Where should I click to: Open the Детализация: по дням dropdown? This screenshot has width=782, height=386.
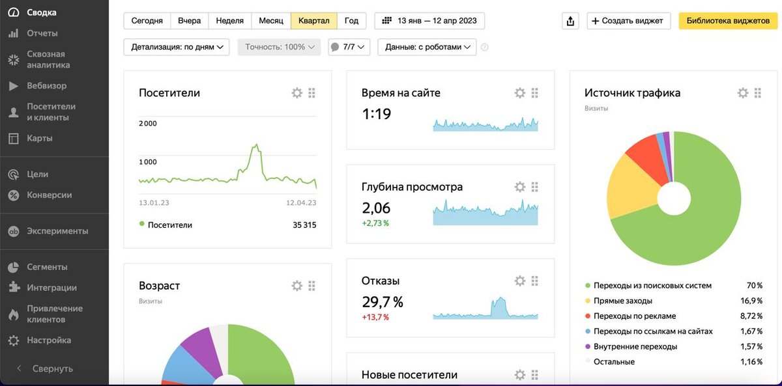coord(177,47)
